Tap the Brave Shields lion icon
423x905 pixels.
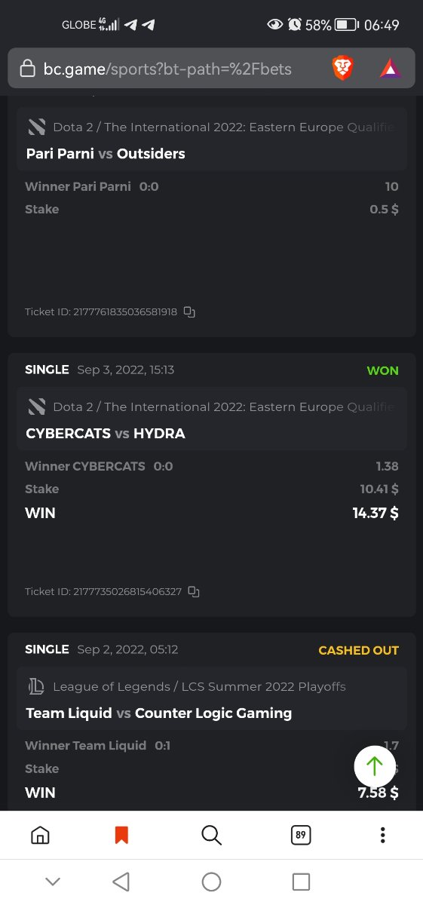343,69
